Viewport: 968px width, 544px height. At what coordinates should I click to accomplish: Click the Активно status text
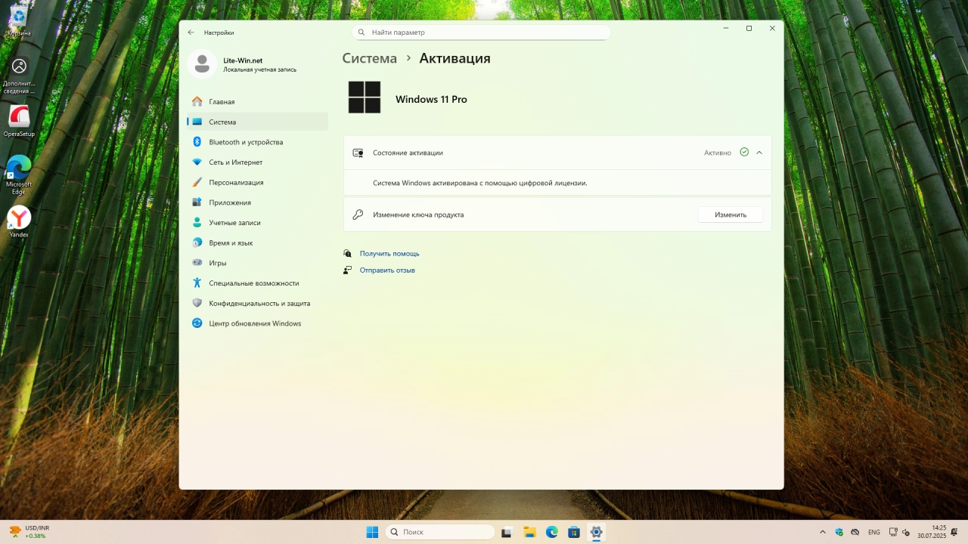click(718, 153)
